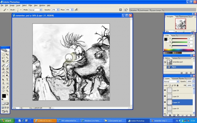This screenshot has height=123, width=197.
Task: Hide Layer 27 using its eye icon
Action: pyautogui.click(x=165, y=102)
